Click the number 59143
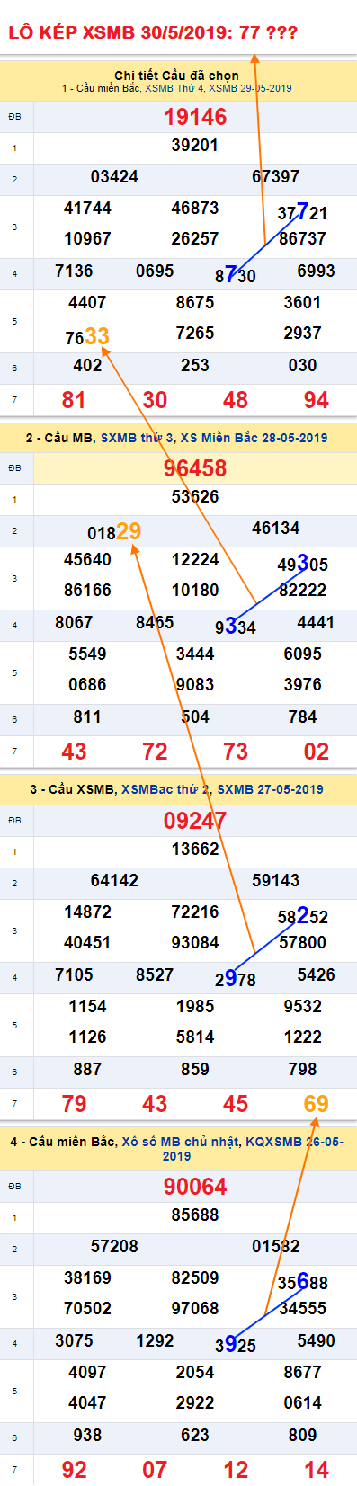The width and height of the screenshot is (357, 1486). click(x=275, y=880)
